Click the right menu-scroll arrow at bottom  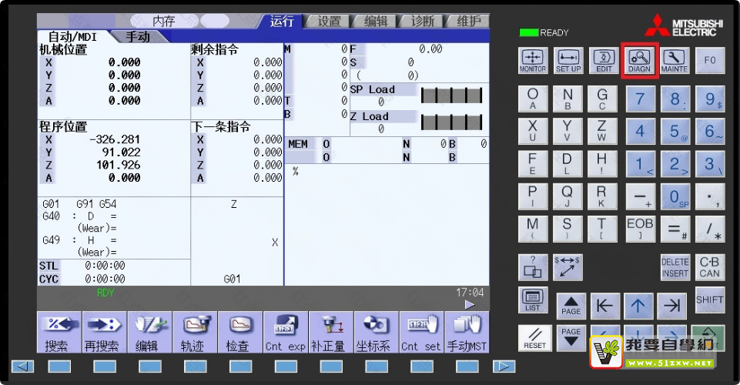point(504,367)
